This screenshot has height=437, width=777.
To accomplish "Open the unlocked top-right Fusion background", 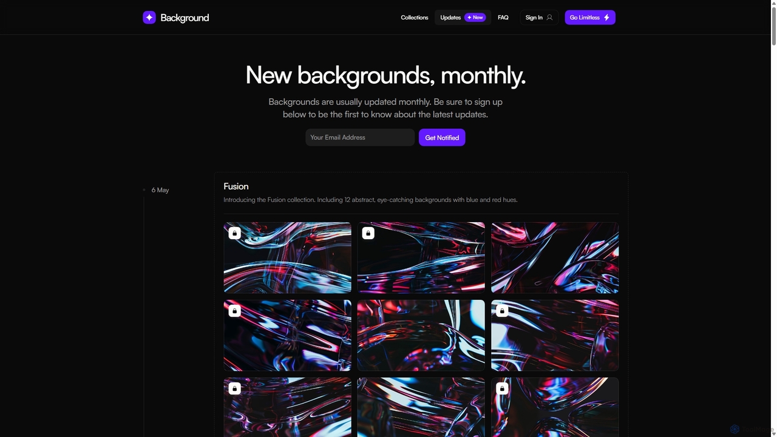I will click(555, 257).
